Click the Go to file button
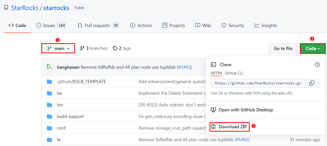The height and width of the screenshot is (146, 327). [283, 48]
